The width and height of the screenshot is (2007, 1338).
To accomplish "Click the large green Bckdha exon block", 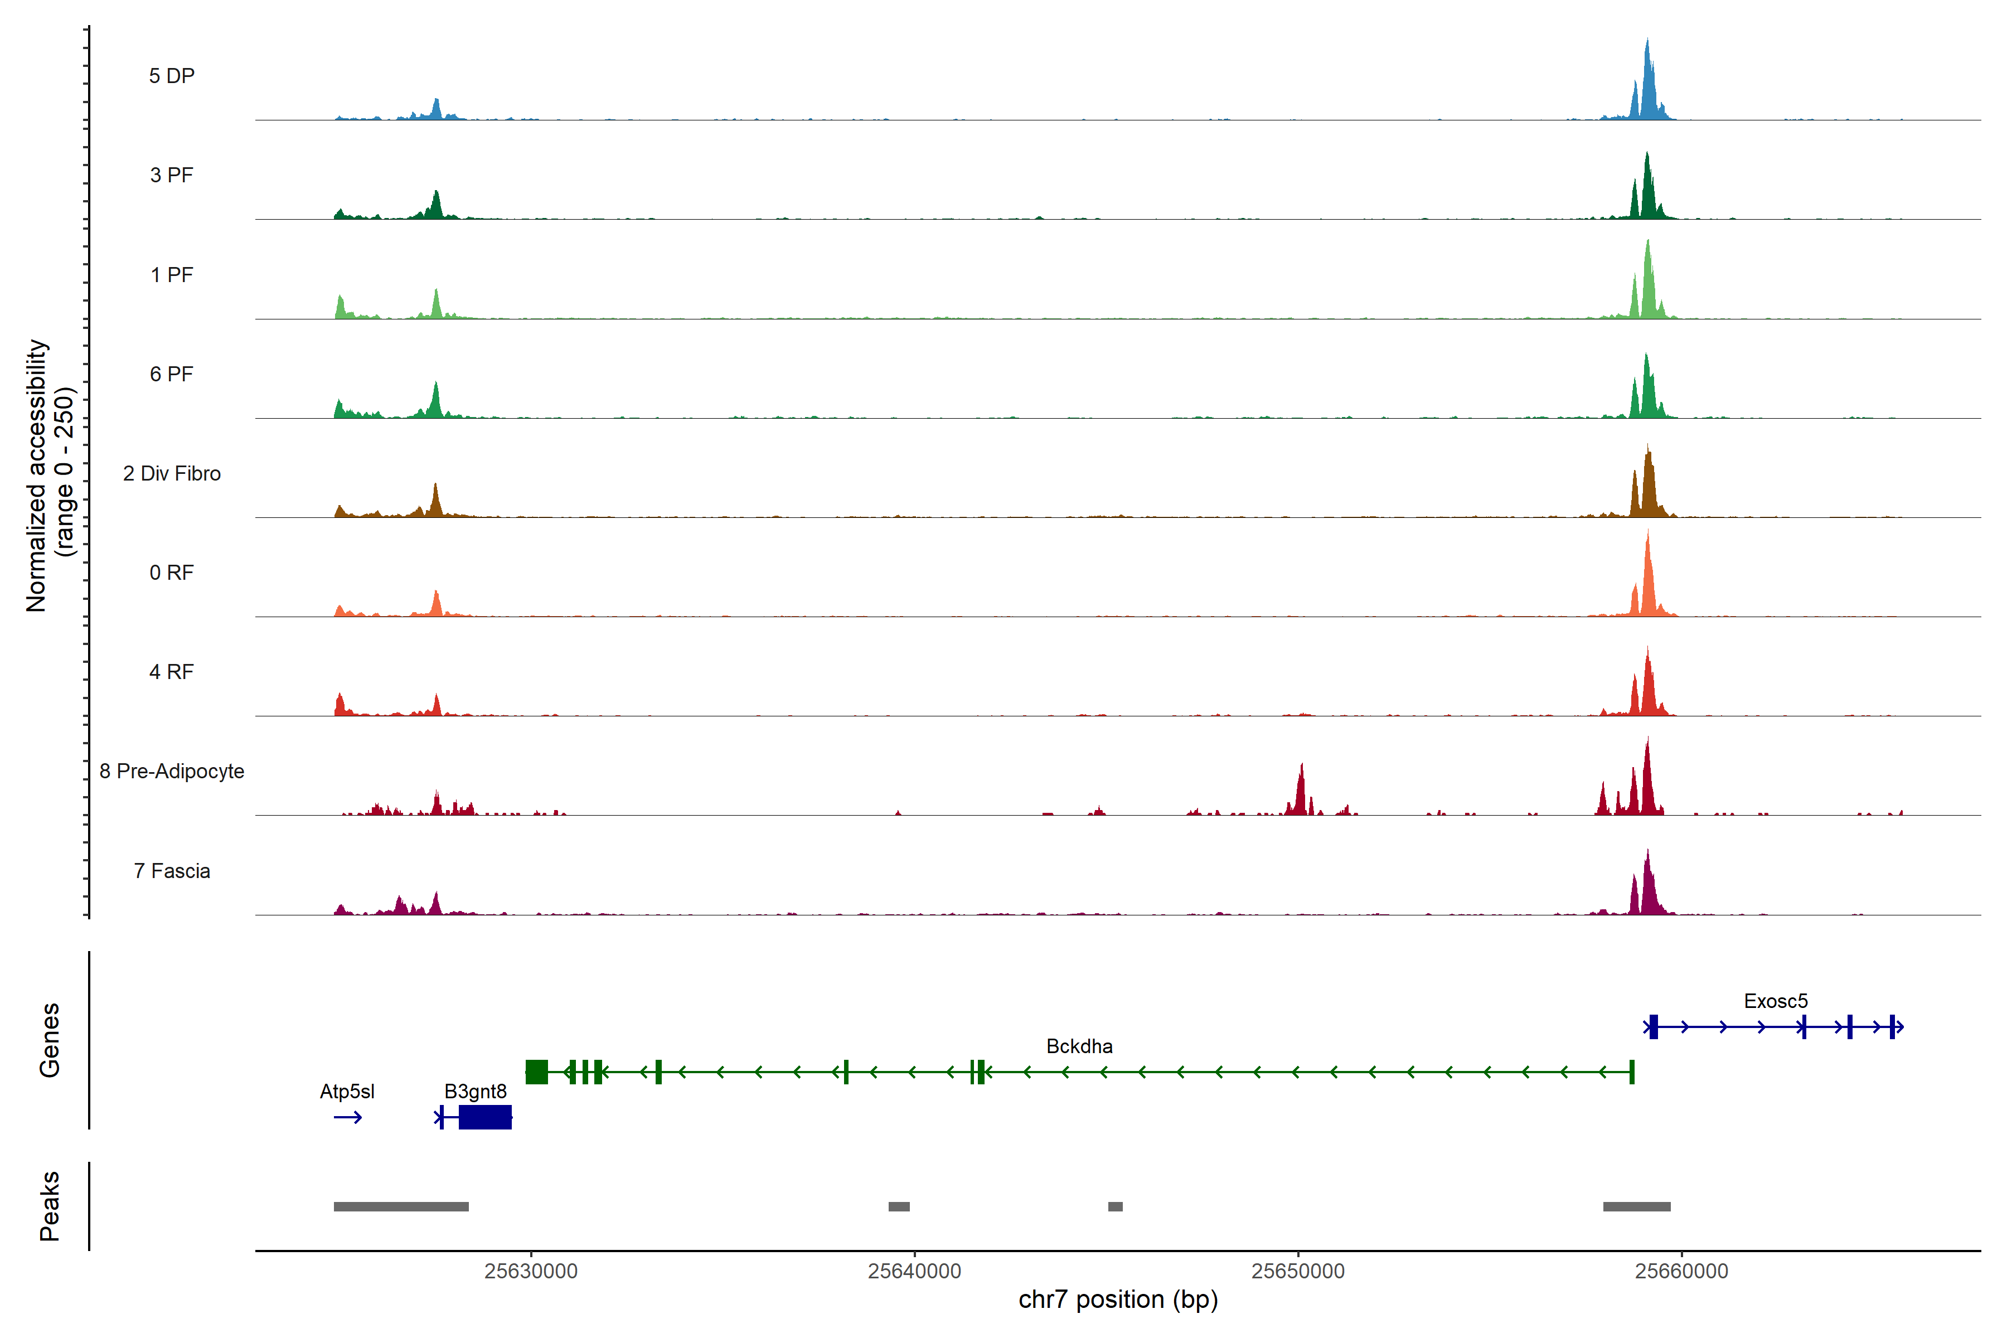I will click(536, 1072).
